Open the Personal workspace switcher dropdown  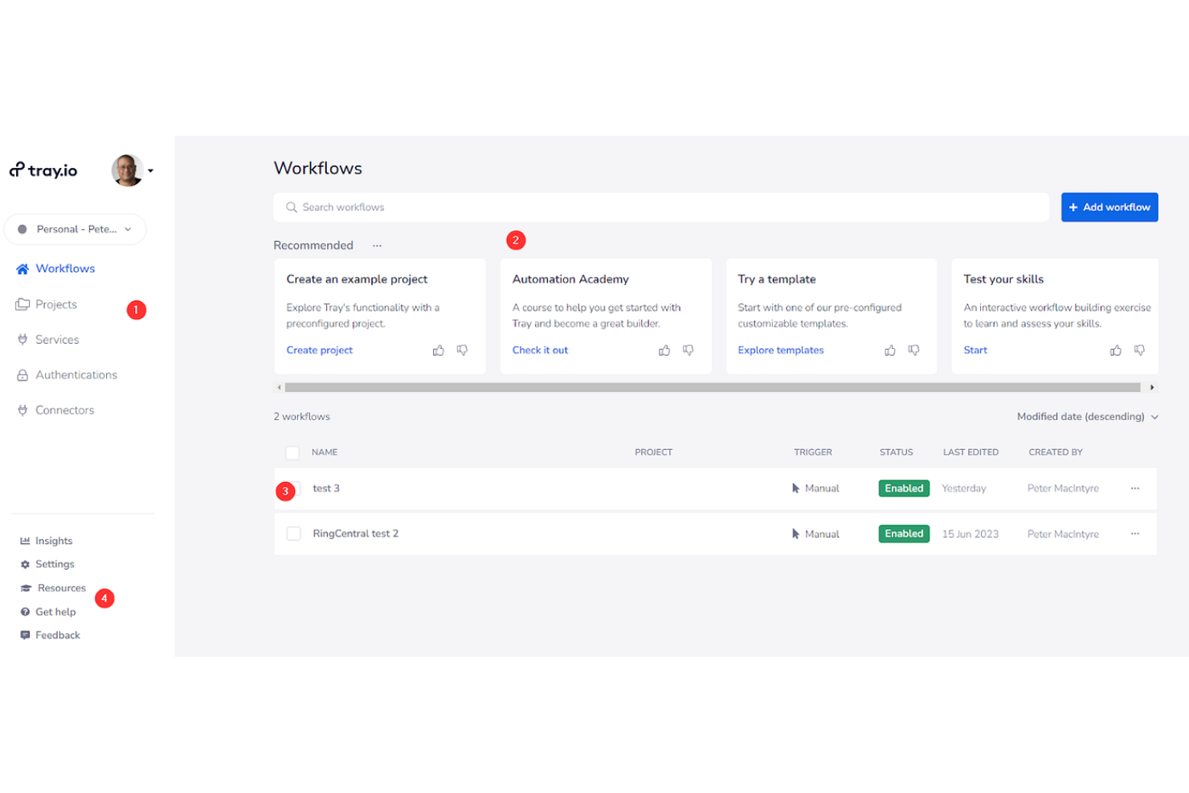(75, 229)
